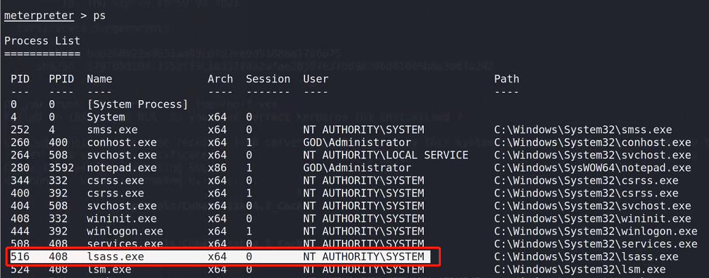Click path C:\Windows\System32\lsass.exe
Screen dimensions: 709x278
click(x=586, y=257)
